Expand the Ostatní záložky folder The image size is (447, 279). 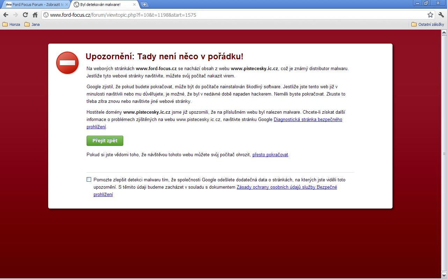pos(428,24)
